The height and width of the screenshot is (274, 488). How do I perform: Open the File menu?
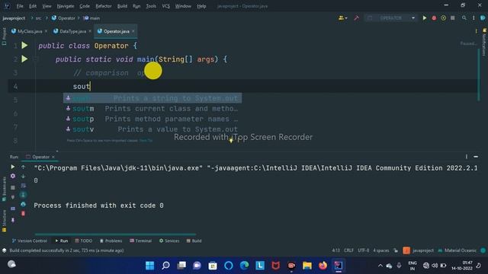pyautogui.click(x=20, y=6)
